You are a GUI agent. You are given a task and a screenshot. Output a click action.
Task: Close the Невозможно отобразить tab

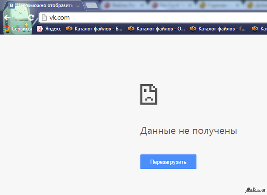pos(79,6)
